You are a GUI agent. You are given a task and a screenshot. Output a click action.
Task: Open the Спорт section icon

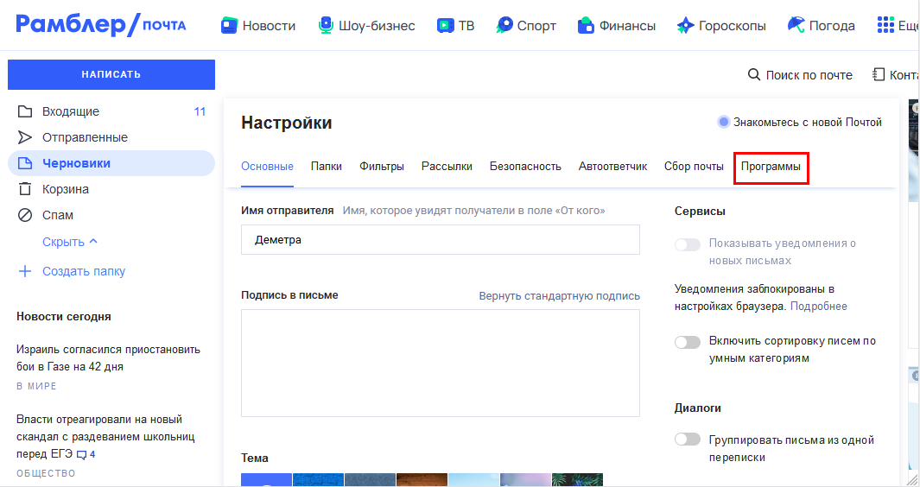[x=504, y=25]
